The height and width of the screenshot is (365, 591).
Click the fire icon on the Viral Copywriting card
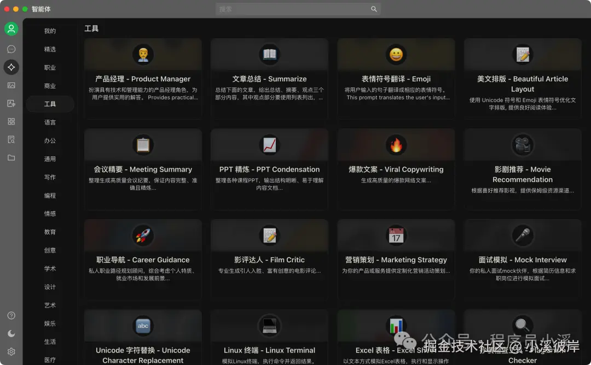pyautogui.click(x=396, y=144)
